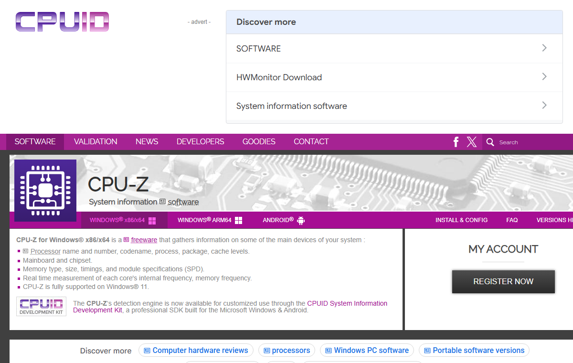This screenshot has width=573, height=363.
Task: Click 'Mainboard and chipset.' bullet text
Action: 58,260
